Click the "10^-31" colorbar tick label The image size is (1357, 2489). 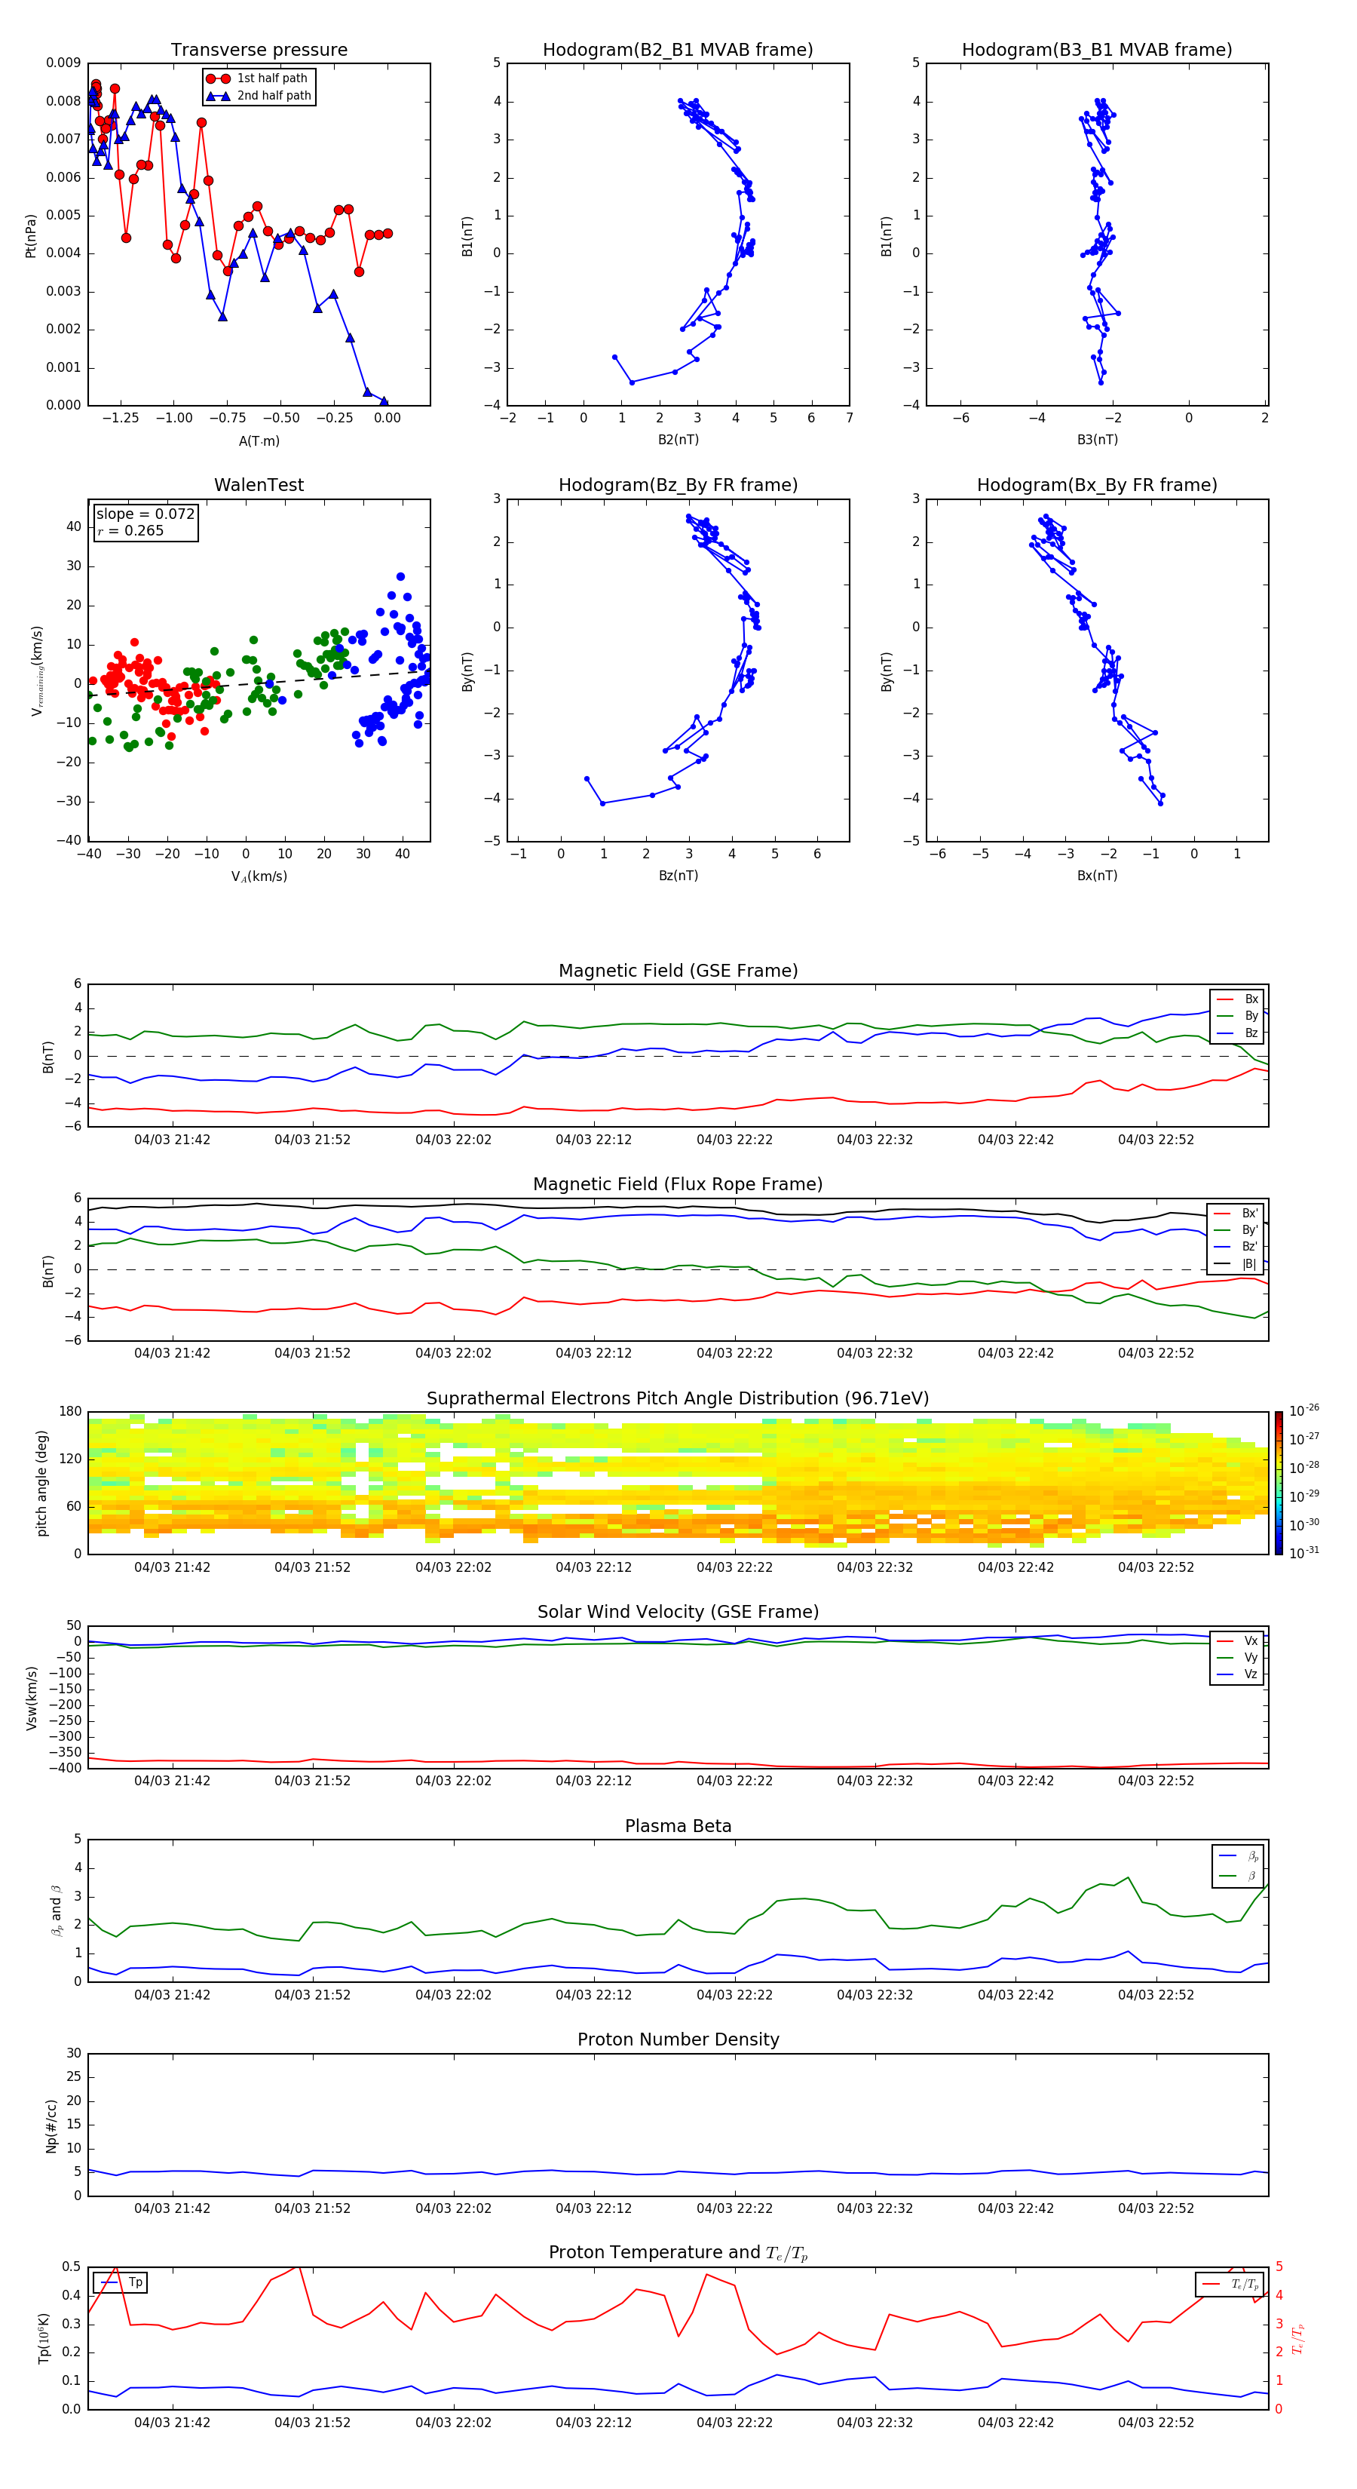pos(1304,1553)
